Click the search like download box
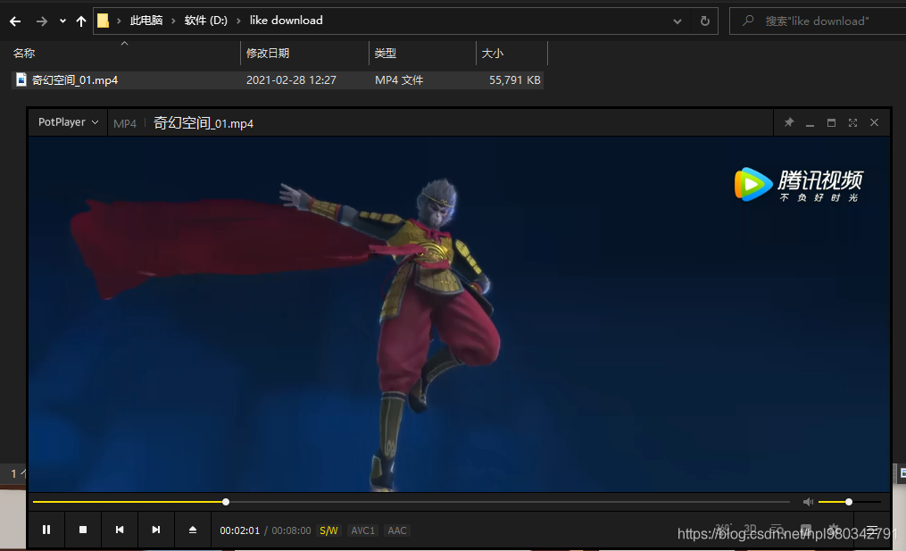This screenshot has height=551, width=906. (x=818, y=21)
